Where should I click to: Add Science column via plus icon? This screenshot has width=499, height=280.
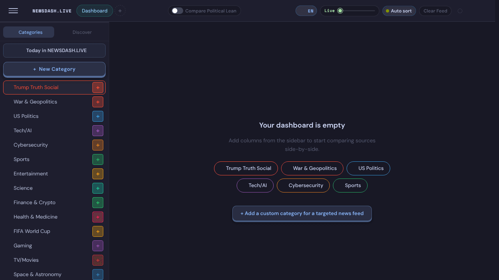(98, 188)
